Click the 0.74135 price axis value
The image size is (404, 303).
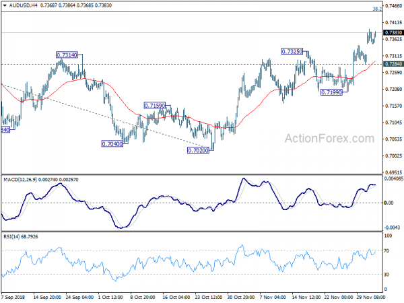pyautogui.click(x=393, y=23)
